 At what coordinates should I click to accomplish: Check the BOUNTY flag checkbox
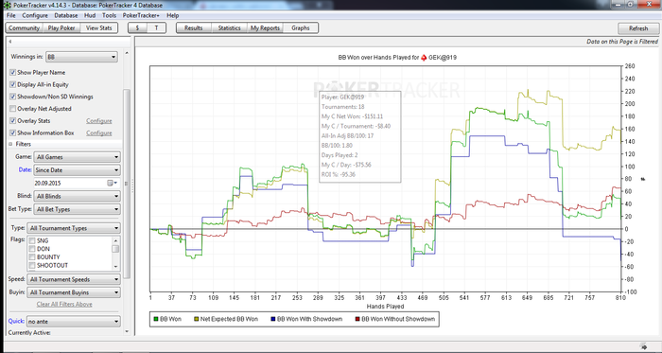point(31,257)
